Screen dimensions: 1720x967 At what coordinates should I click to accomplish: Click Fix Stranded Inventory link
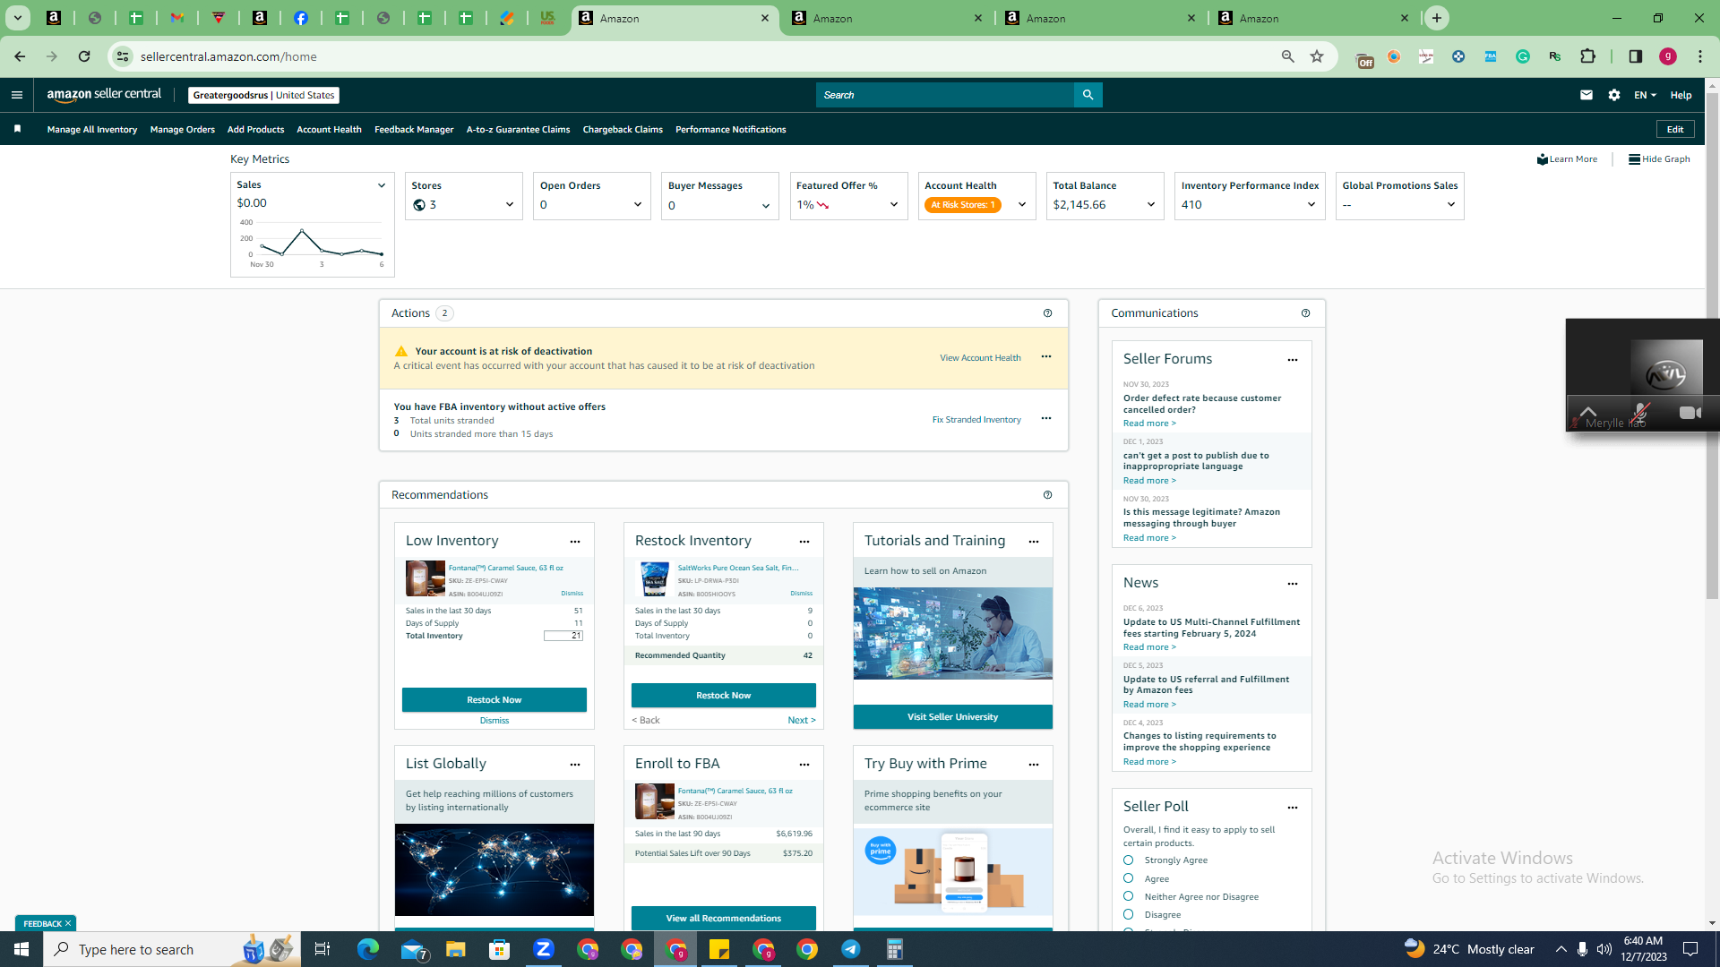[x=976, y=420]
